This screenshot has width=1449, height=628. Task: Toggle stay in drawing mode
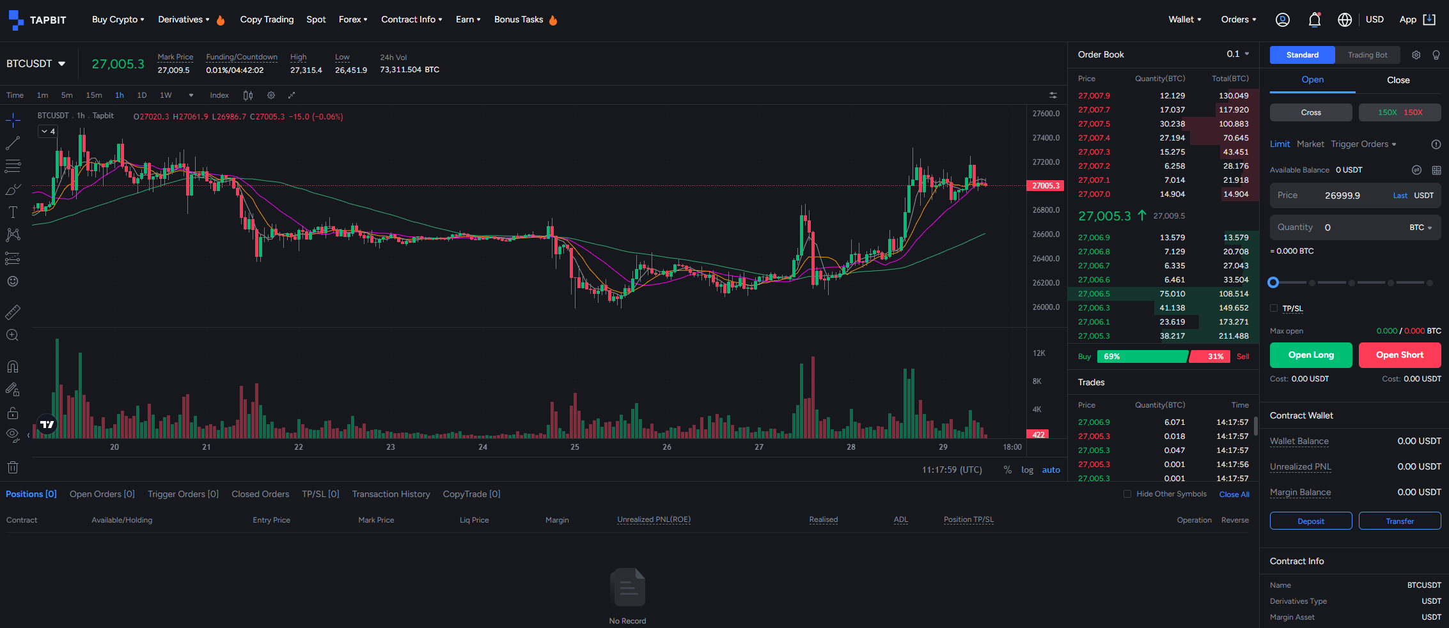pyautogui.click(x=13, y=389)
